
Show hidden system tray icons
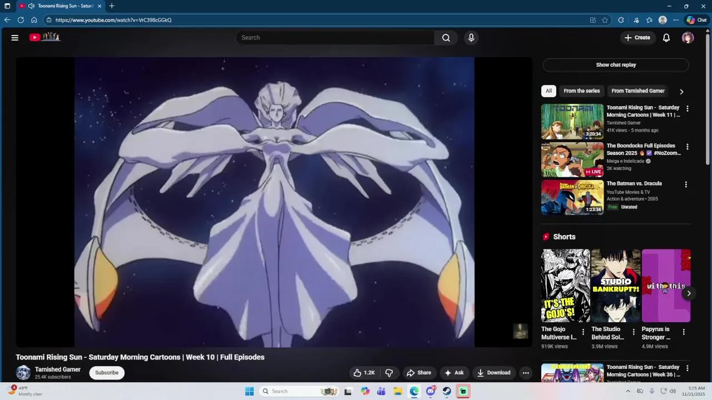tap(628, 391)
